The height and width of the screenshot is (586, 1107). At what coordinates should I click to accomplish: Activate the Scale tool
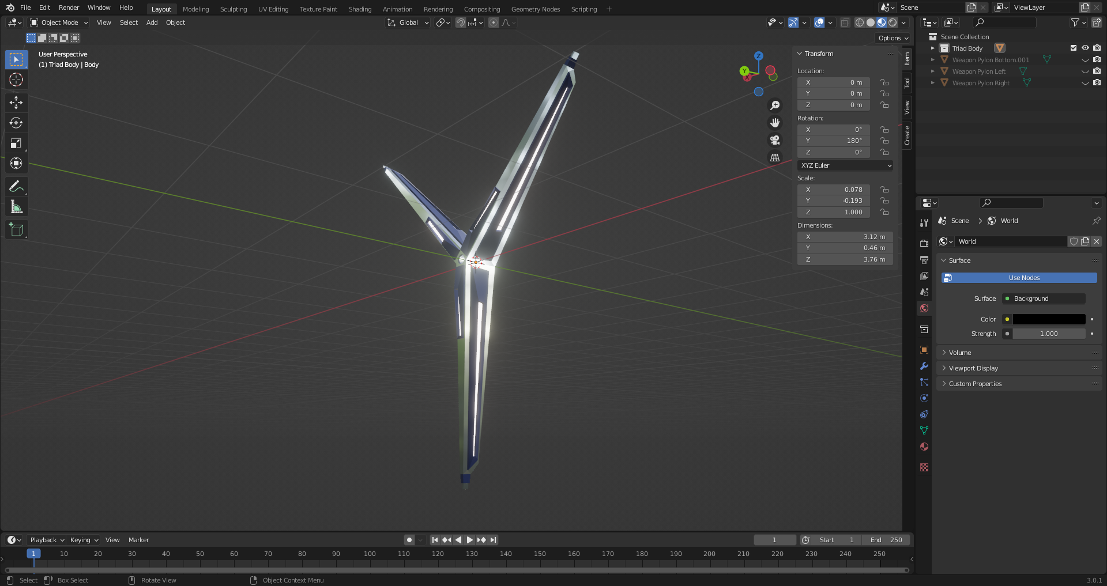(16, 143)
